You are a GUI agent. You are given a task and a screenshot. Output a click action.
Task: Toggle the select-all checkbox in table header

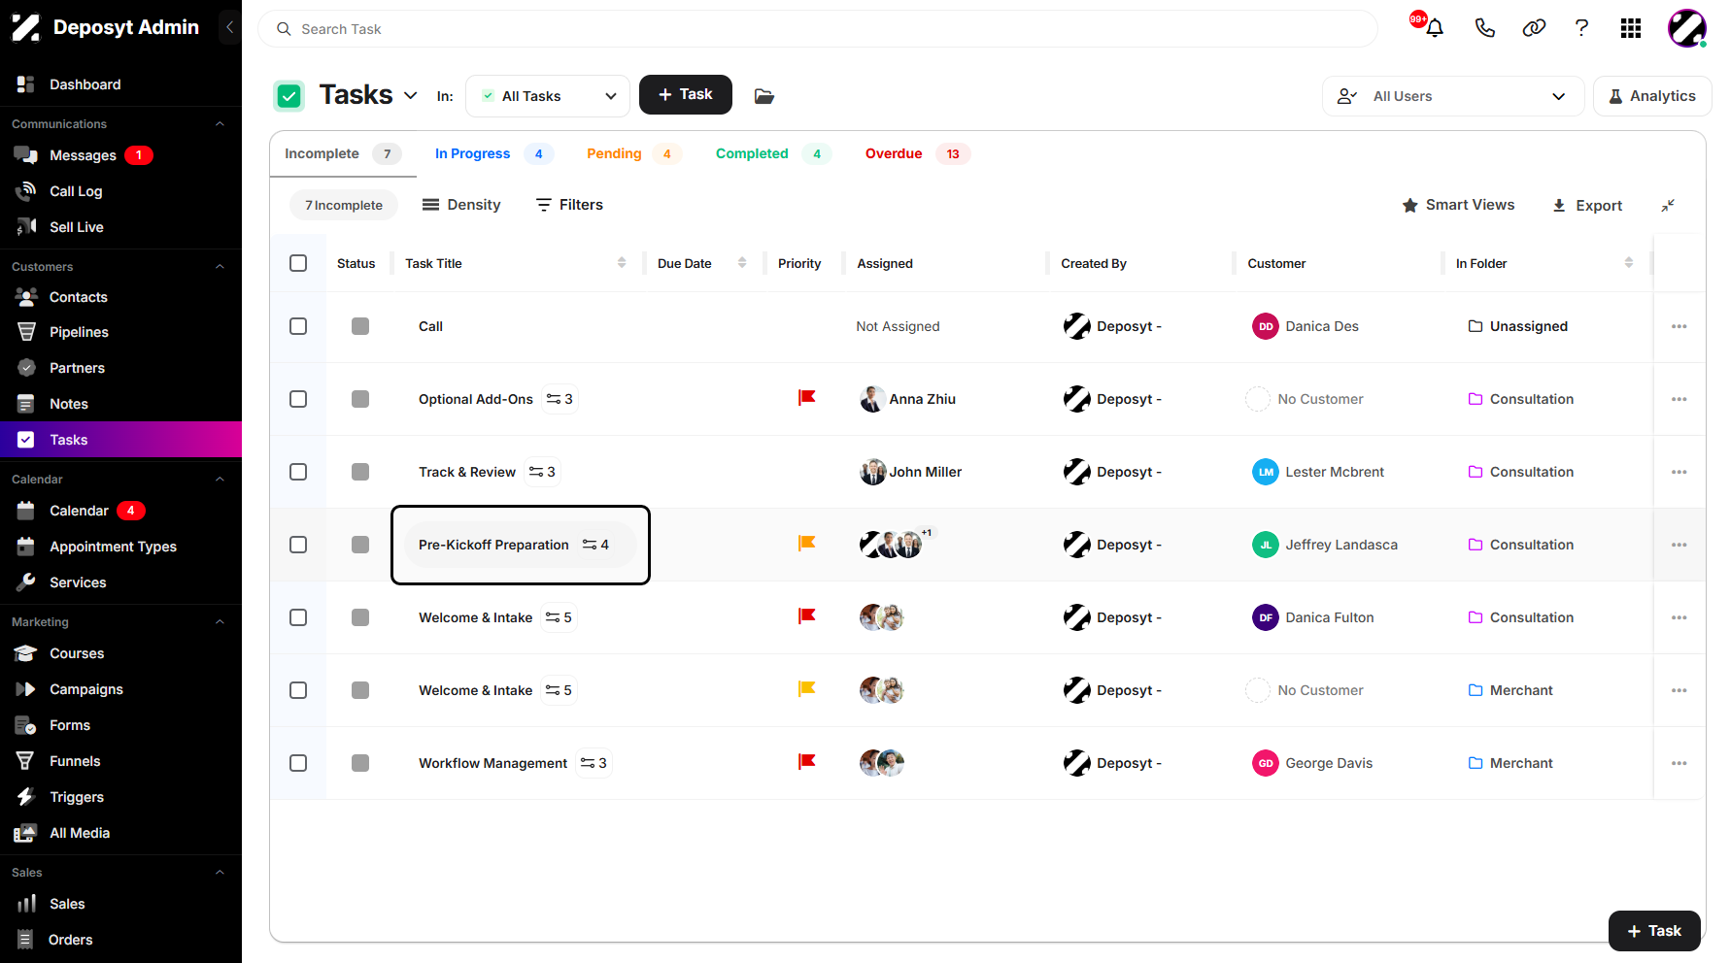(298, 263)
